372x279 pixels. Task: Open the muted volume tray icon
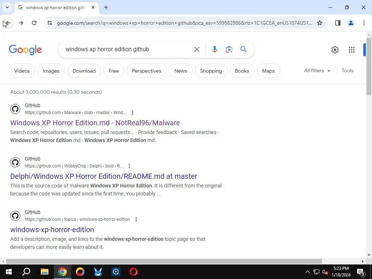pyautogui.click(x=325, y=272)
